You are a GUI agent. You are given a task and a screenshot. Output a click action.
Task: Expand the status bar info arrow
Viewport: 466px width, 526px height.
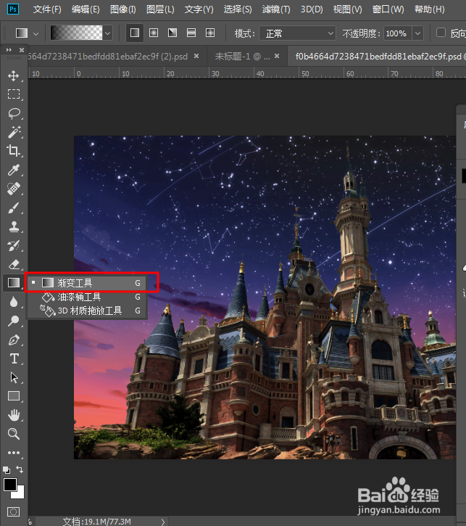pos(163,522)
